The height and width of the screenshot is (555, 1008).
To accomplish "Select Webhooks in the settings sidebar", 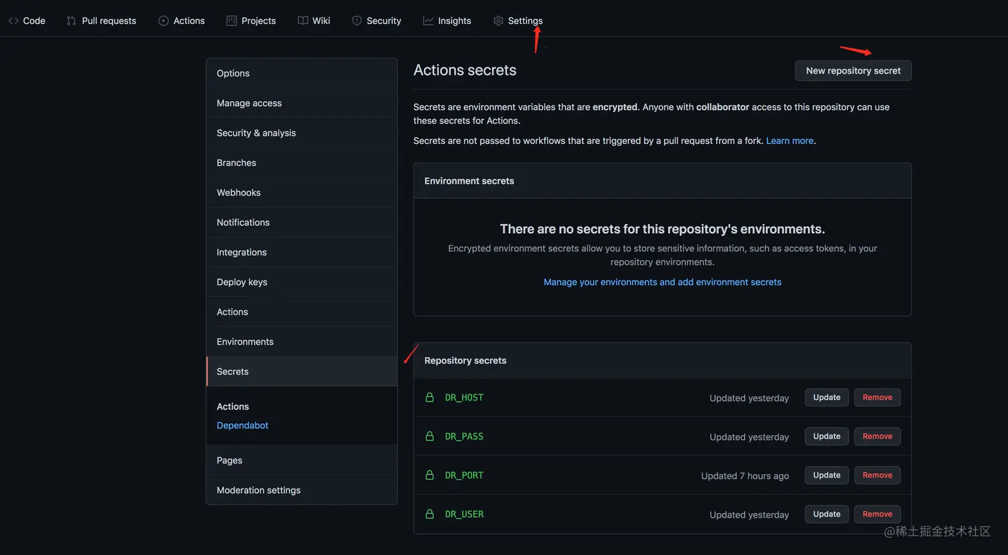I will pos(239,193).
